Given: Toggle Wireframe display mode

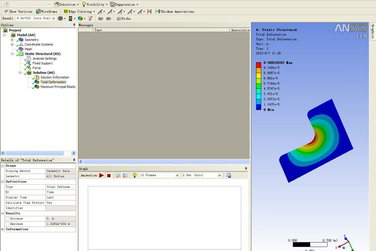Looking at the screenshot, I should [47, 11].
